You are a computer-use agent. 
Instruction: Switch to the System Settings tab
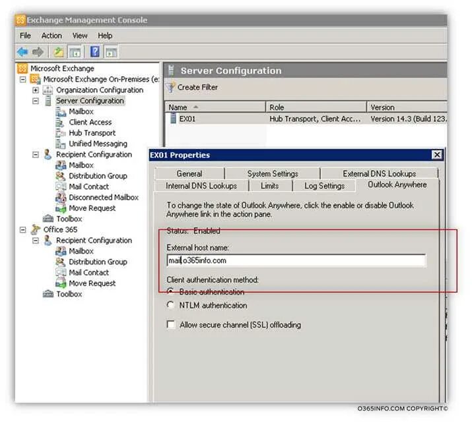(273, 174)
